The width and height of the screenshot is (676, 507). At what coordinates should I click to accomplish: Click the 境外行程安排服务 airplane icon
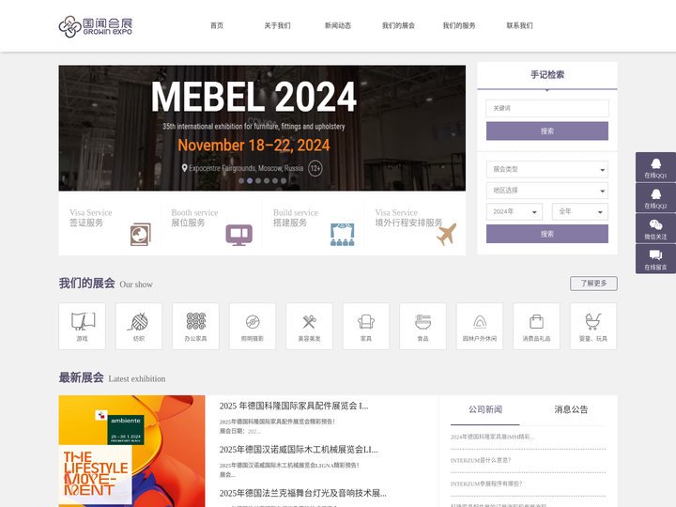tap(447, 234)
